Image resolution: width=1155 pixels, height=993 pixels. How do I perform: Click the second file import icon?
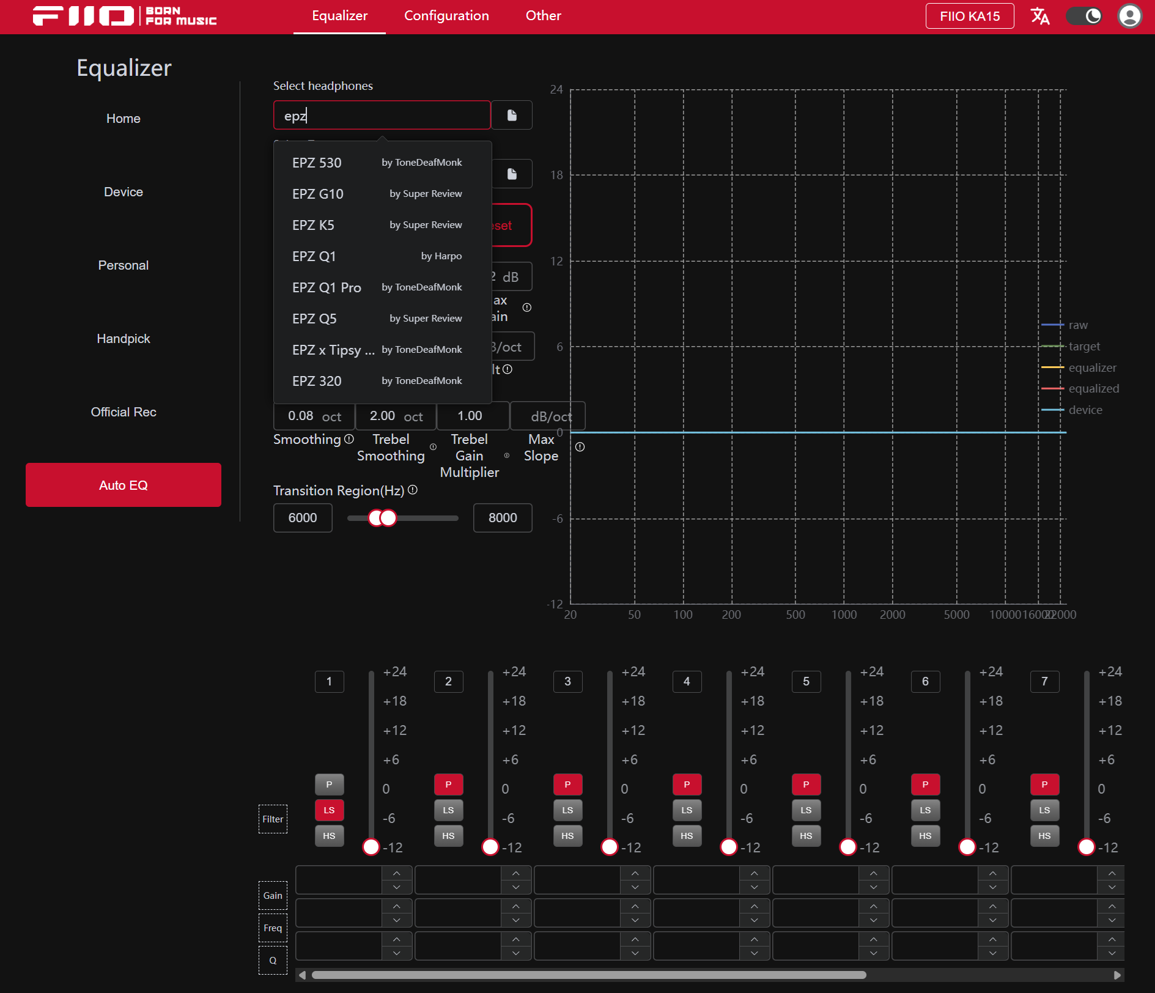(512, 174)
